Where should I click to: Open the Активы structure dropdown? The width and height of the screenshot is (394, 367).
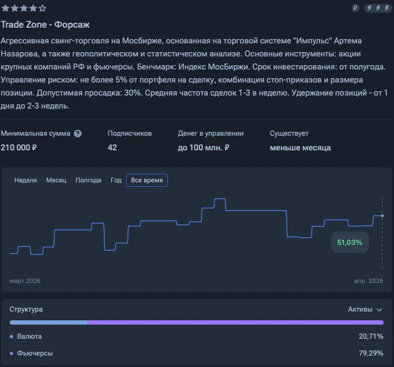tap(365, 309)
